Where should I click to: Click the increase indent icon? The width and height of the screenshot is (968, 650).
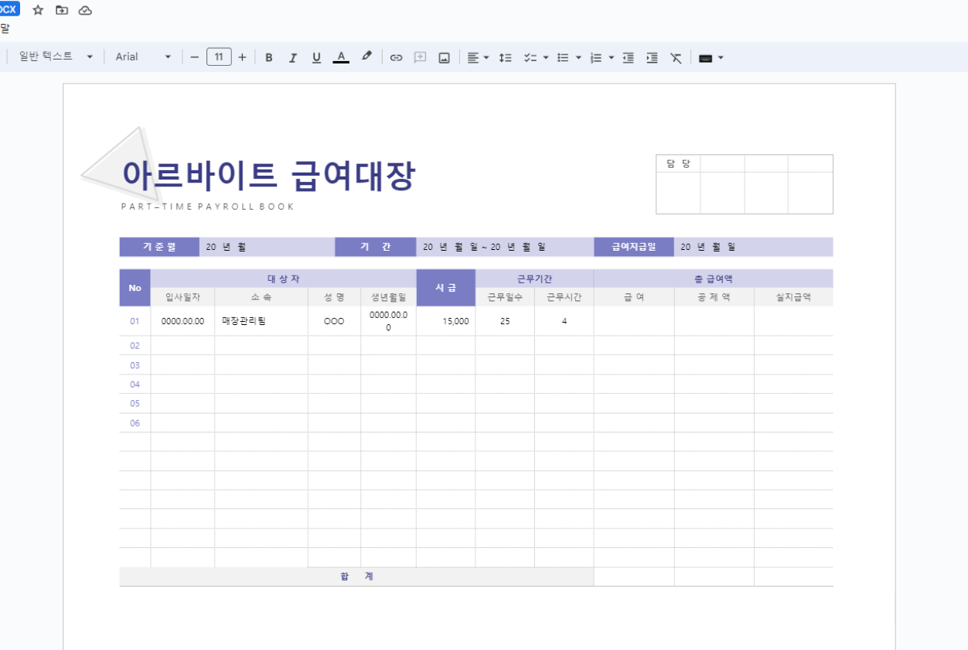pyautogui.click(x=652, y=57)
